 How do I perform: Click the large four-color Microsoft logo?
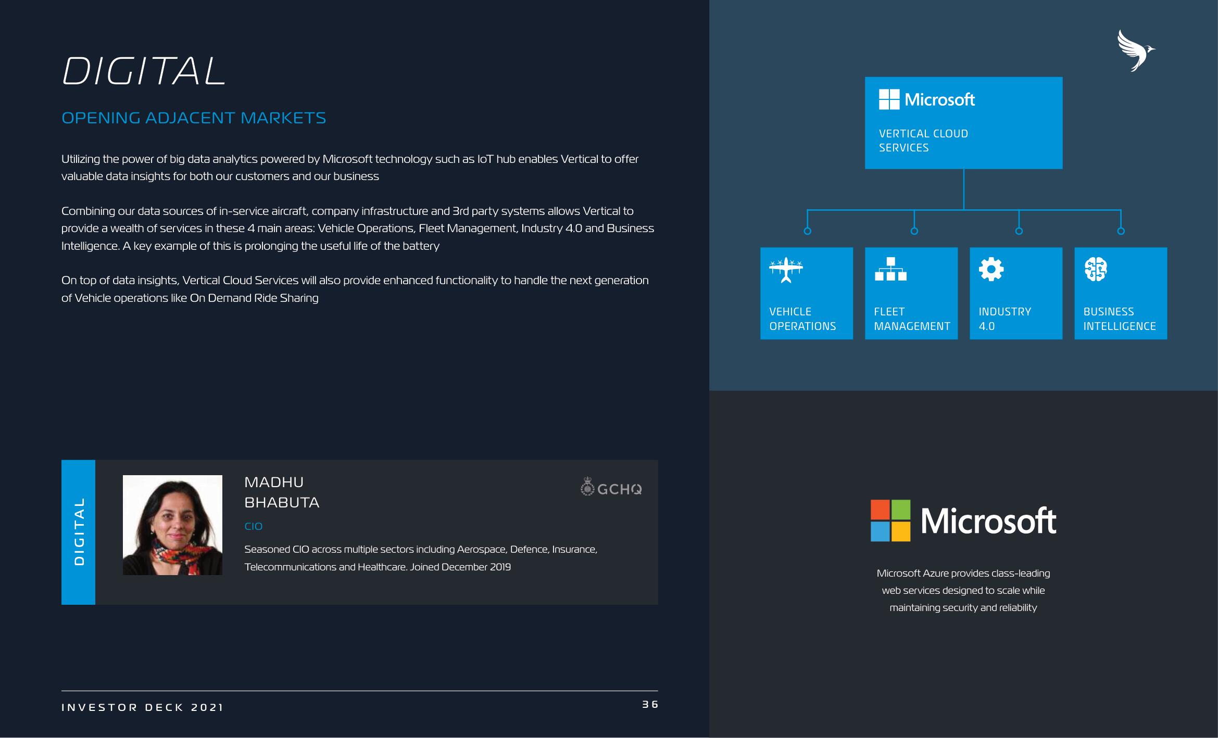pyautogui.click(x=963, y=520)
